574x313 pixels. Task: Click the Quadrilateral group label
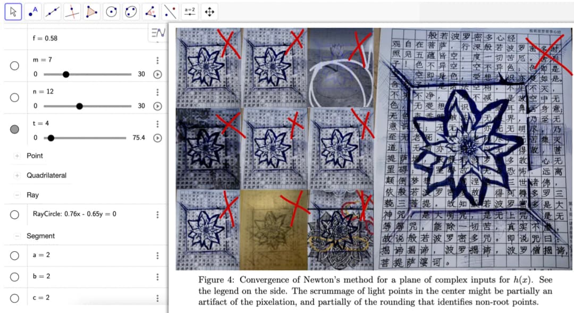[46, 175]
